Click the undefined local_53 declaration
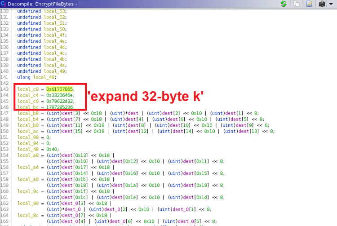Image resolution: width=337 pixels, height=226 pixels. point(42,11)
